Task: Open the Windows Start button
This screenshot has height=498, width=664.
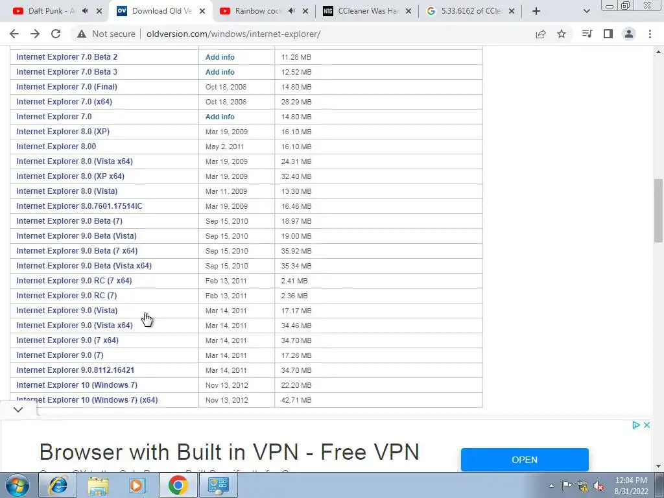Action: pyautogui.click(x=18, y=485)
